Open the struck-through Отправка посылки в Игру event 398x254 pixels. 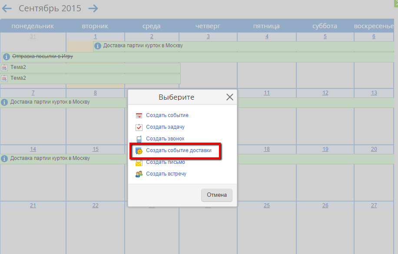[42, 56]
